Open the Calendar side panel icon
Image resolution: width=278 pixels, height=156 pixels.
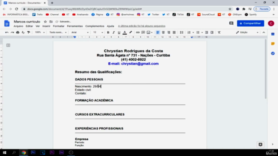click(273, 34)
